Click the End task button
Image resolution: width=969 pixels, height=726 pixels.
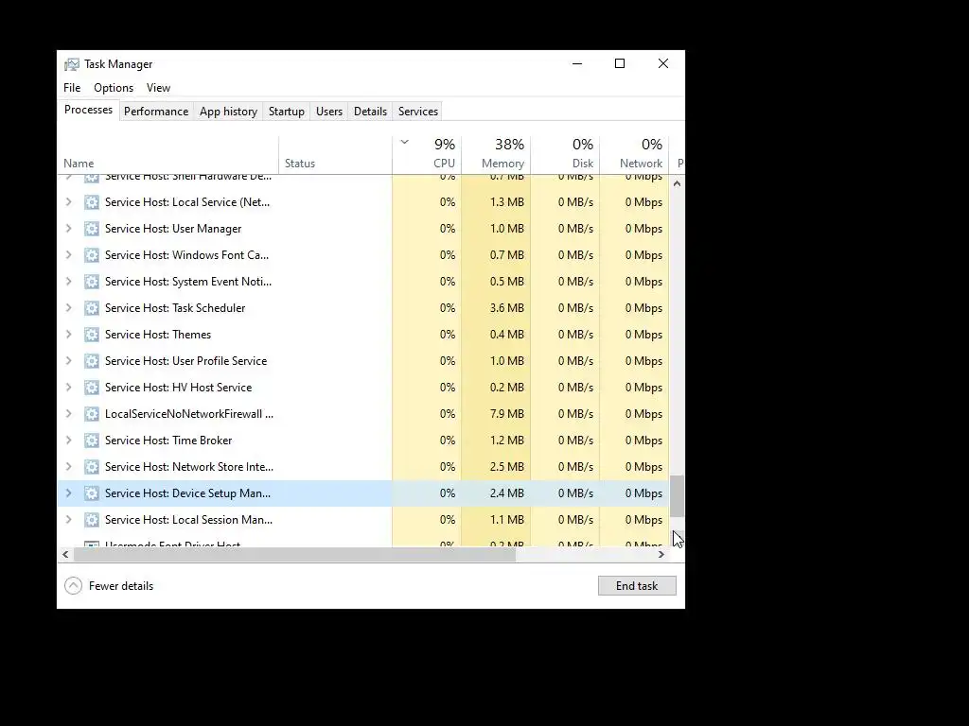pos(637,586)
